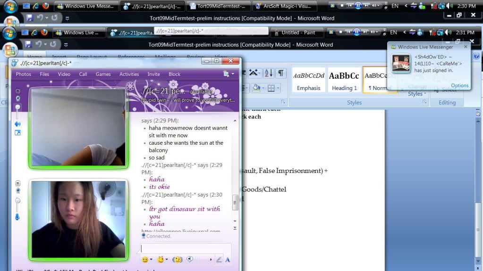The width and height of the screenshot is (483, 271).
Task: Launch Firefox from 2:30 PM taskbar quick launch
Action: click(46, 6)
